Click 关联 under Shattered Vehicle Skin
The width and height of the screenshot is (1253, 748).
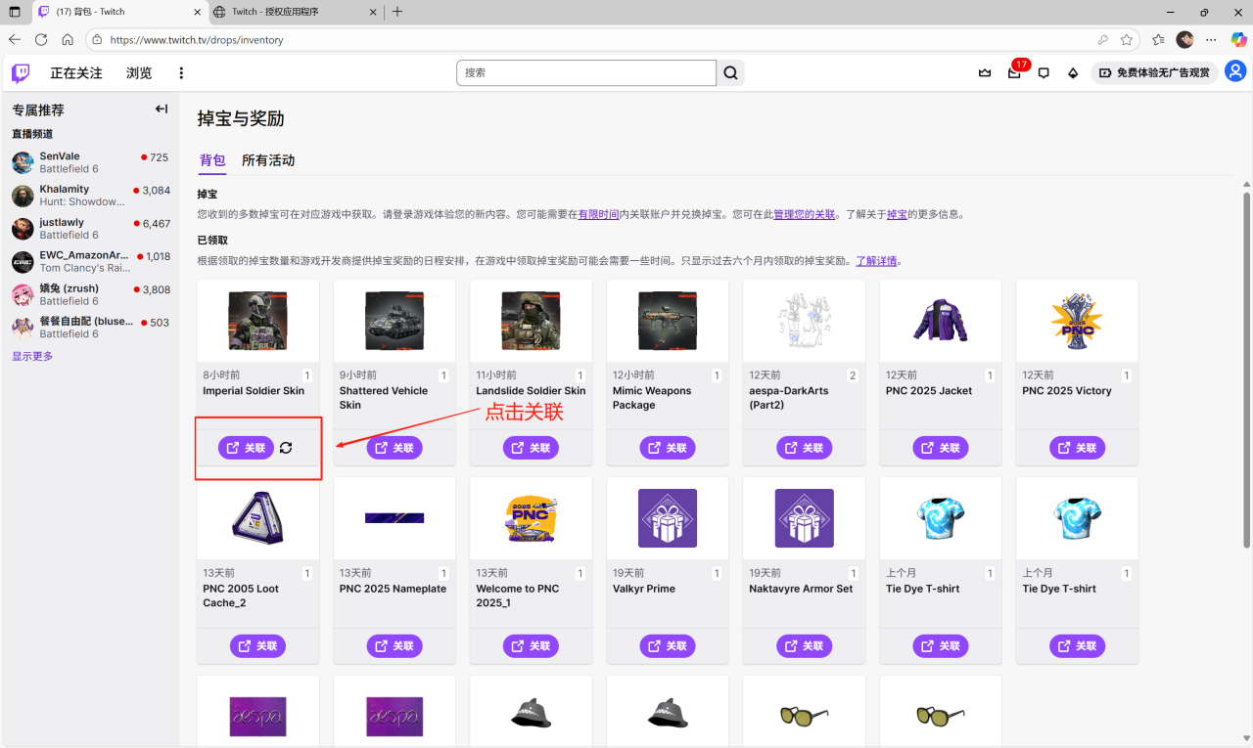coord(394,448)
